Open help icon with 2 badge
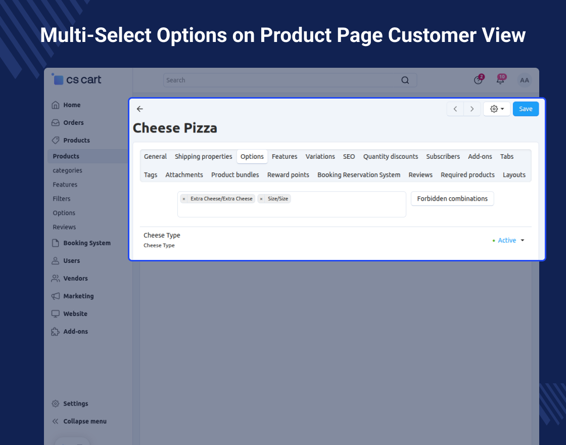The height and width of the screenshot is (445, 566). coord(479,79)
